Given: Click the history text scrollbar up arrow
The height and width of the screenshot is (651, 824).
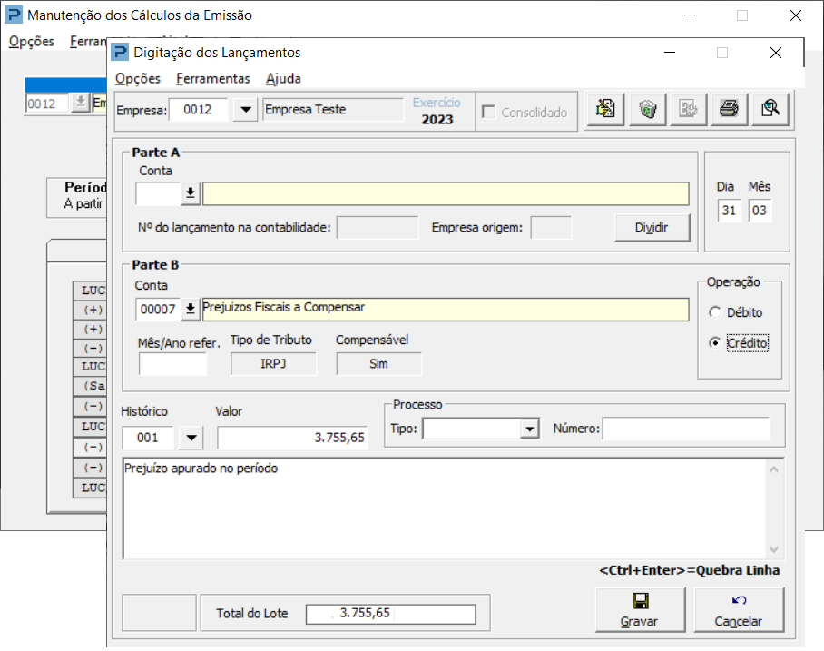Looking at the screenshot, I should click(774, 469).
